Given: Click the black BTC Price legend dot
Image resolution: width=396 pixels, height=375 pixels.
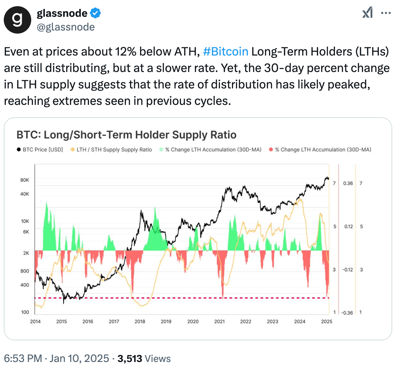Looking at the screenshot, I should pos(19,150).
